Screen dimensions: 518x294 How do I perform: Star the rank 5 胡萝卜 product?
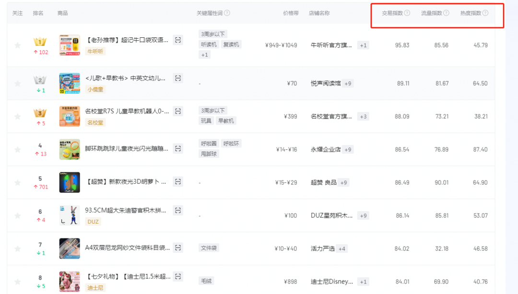pyautogui.click(x=18, y=182)
